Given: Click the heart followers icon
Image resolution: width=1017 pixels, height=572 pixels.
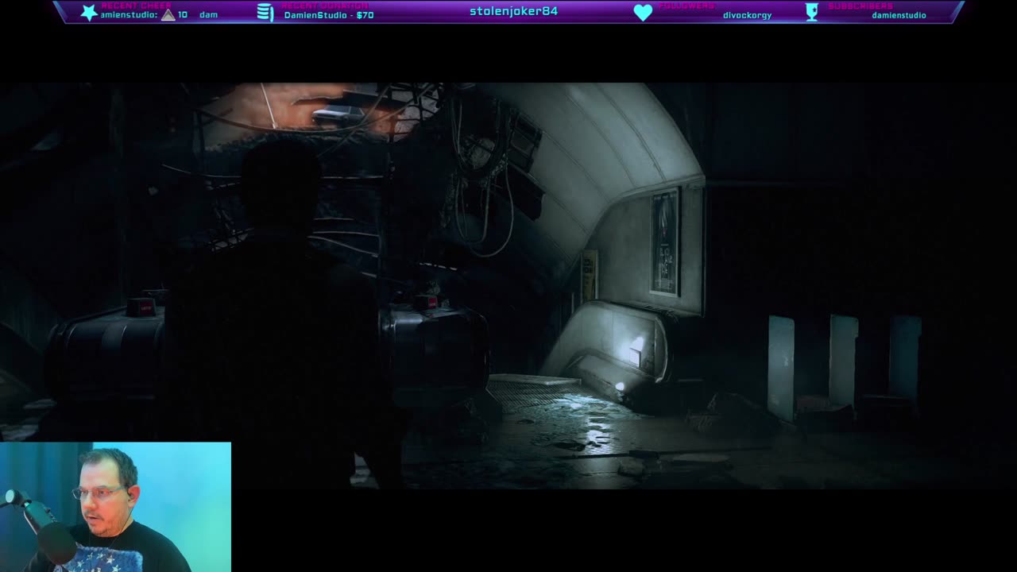Looking at the screenshot, I should tap(643, 12).
